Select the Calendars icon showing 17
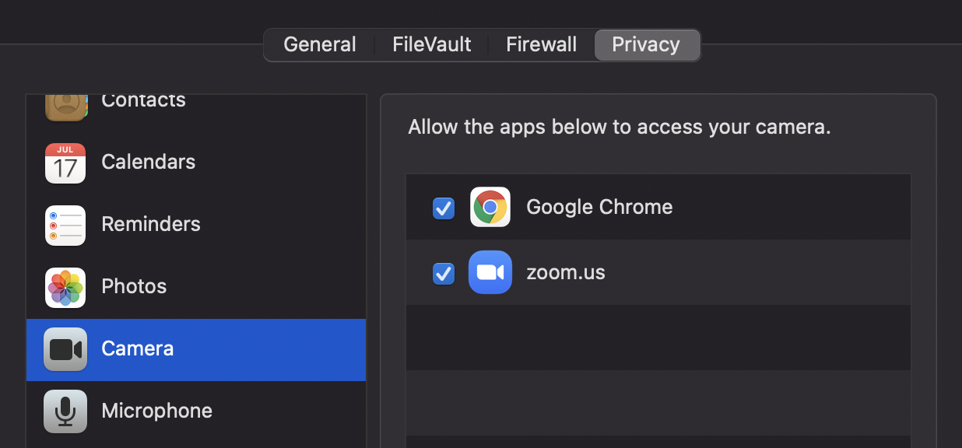Image resolution: width=962 pixels, height=448 pixels. [x=65, y=163]
